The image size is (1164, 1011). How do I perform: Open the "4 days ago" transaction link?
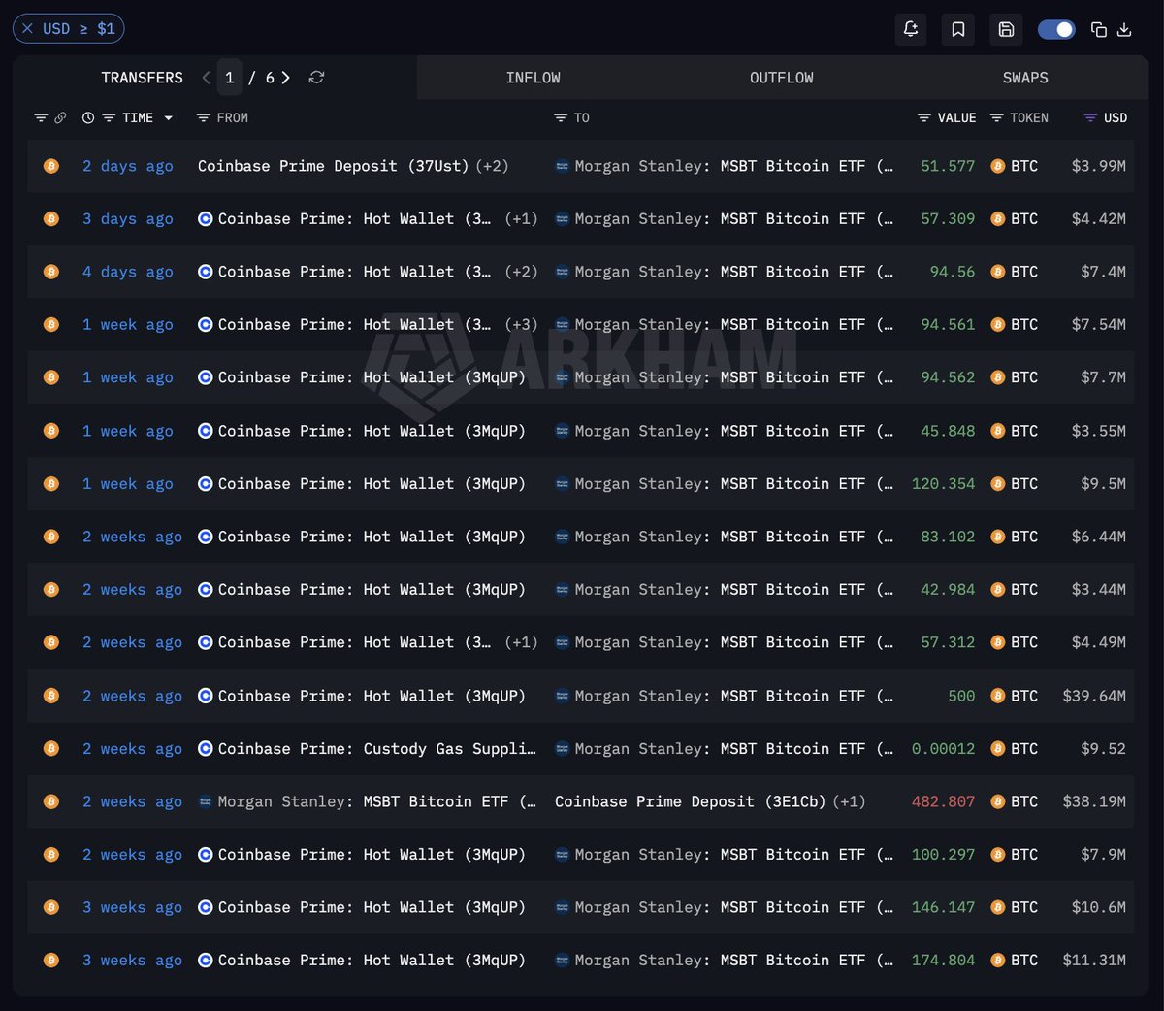point(128,272)
